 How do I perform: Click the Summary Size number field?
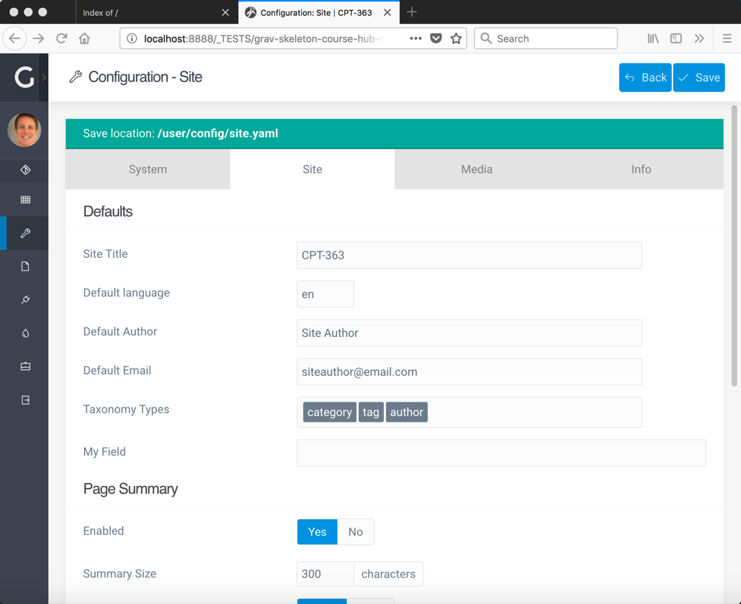click(325, 574)
